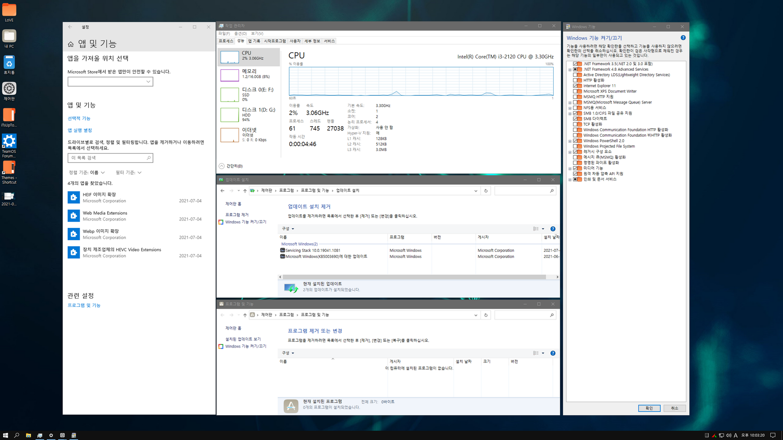Click the Windows Start button on taskbar

pyautogui.click(x=6, y=435)
